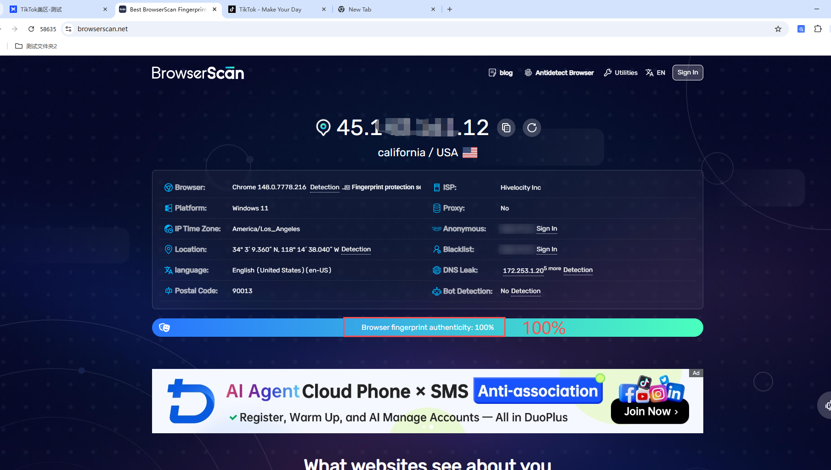Close the Best BrowserScan Fingerprint tab

215,9
